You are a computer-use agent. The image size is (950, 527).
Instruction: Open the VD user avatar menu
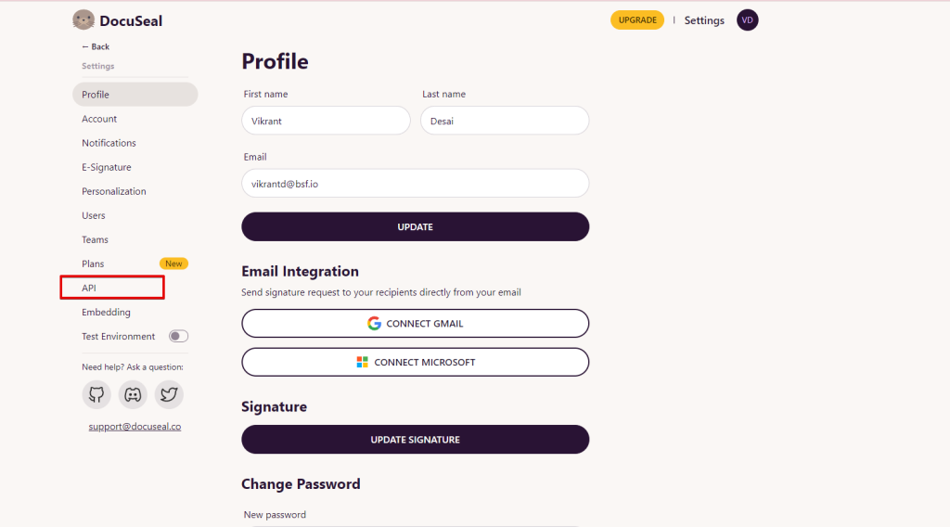click(747, 19)
